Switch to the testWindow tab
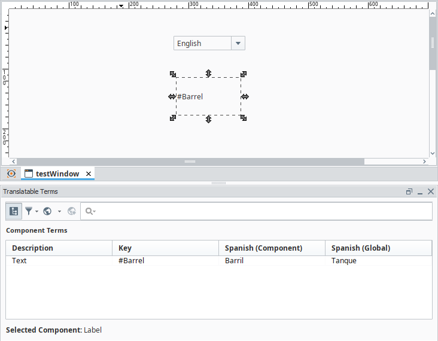This screenshot has width=438, height=341. click(x=57, y=173)
